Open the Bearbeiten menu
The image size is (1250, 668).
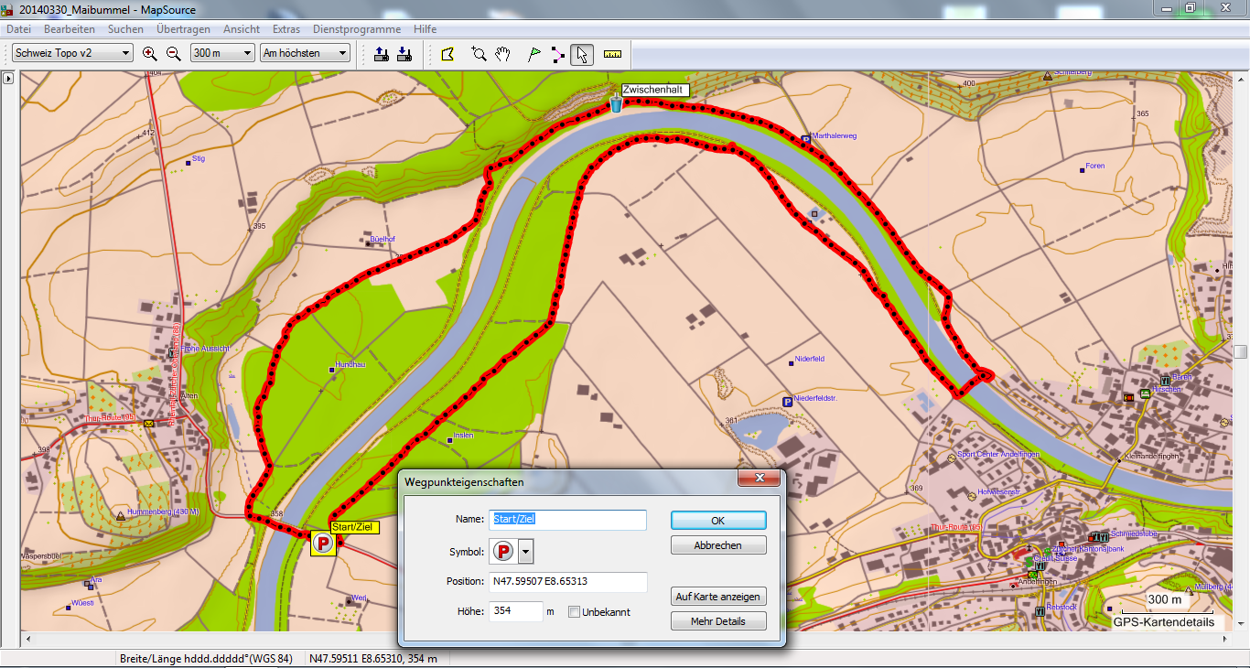[x=70, y=29]
